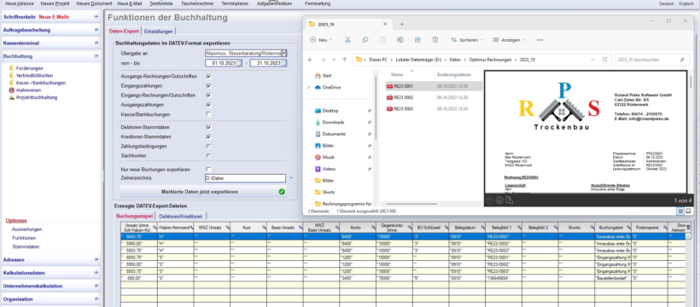This screenshot has height=307, width=700.
Task: Open the Anzeigen dropdown in Explorer
Action: click(509, 40)
